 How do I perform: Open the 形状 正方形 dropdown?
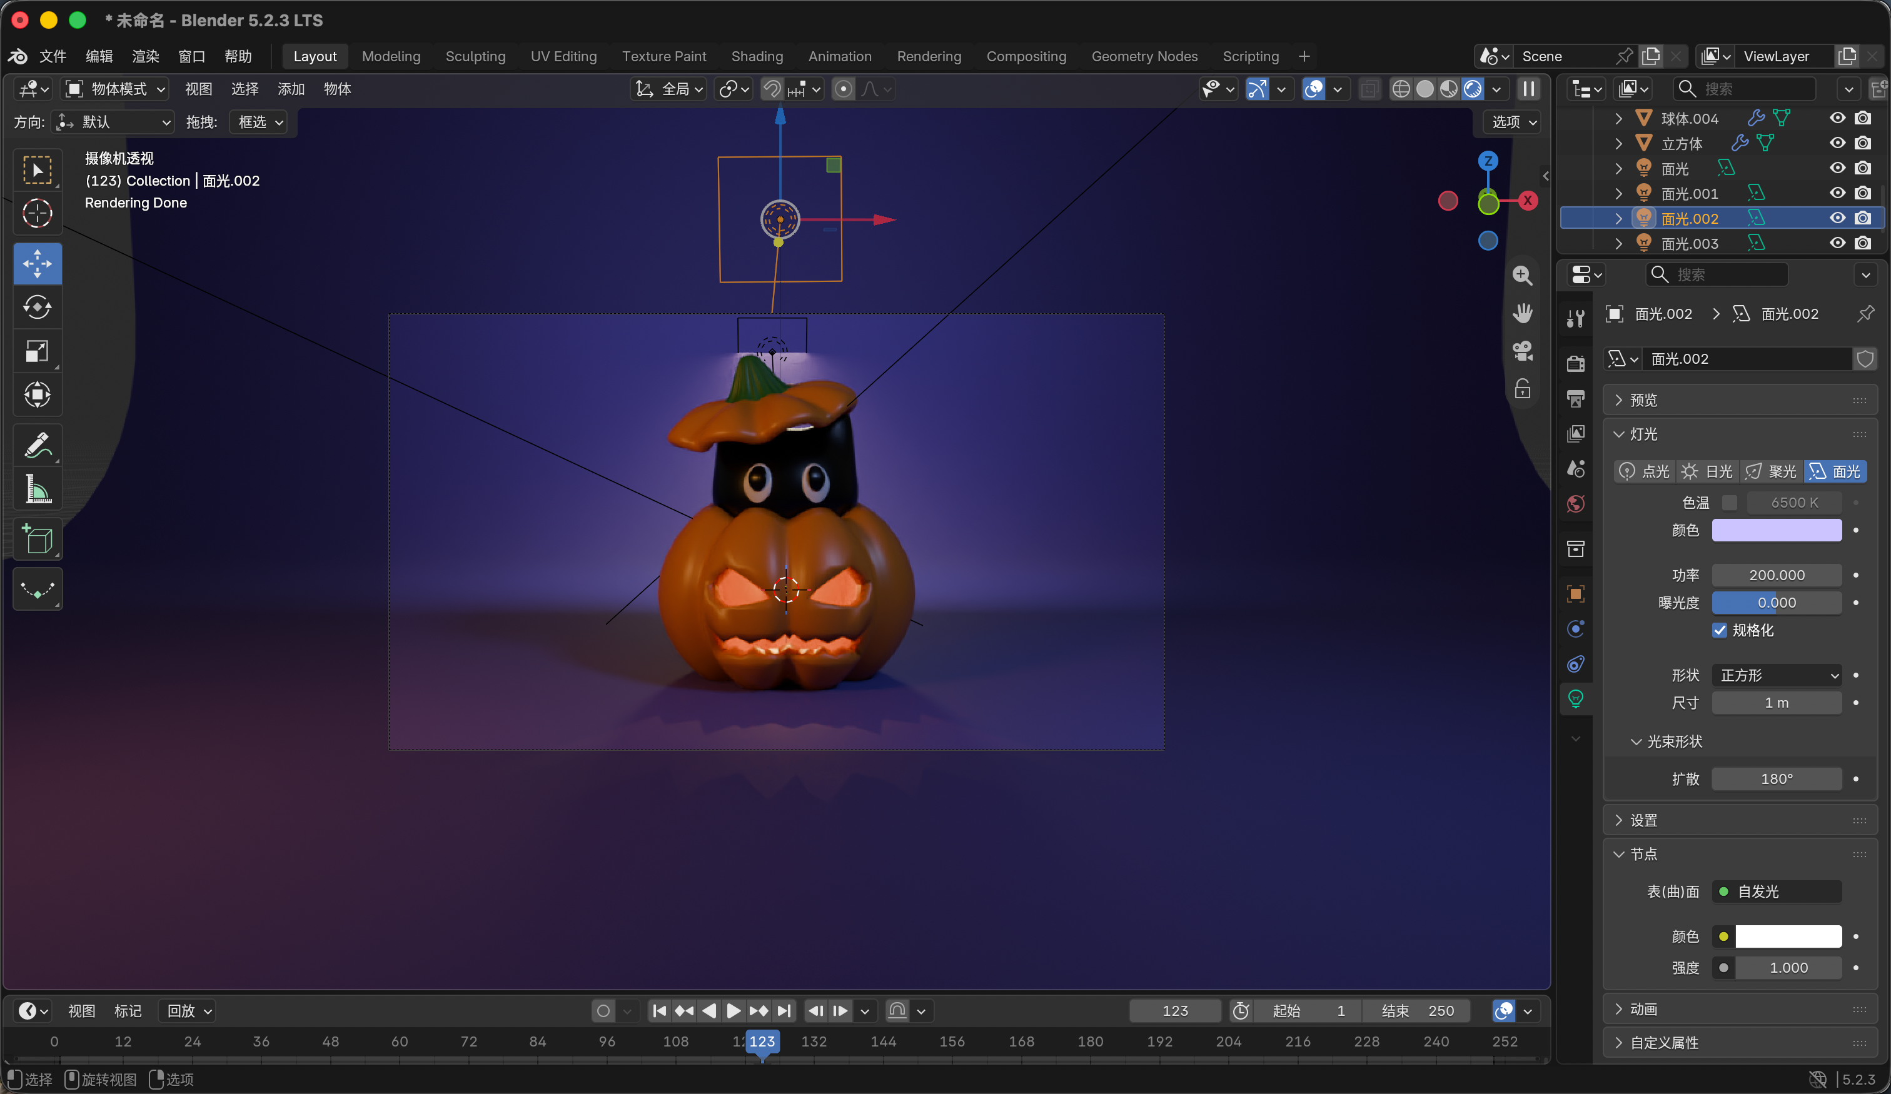(x=1777, y=675)
